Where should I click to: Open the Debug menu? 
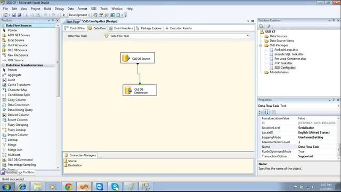click(x=59, y=9)
